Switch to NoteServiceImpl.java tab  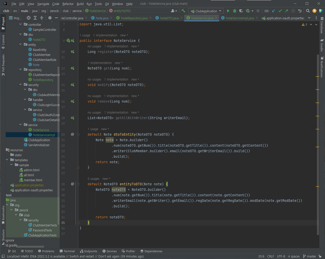coord(240,18)
